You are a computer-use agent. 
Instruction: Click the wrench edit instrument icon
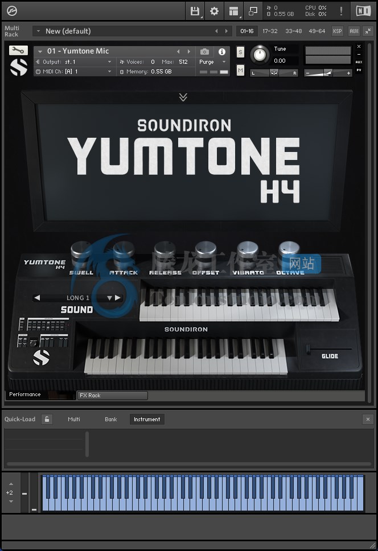tap(18, 51)
